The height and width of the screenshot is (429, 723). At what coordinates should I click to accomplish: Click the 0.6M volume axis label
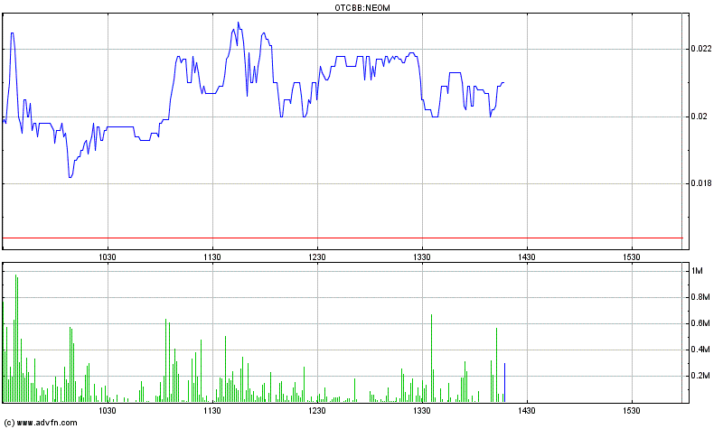pyautogui.click(x=700, y=323)
